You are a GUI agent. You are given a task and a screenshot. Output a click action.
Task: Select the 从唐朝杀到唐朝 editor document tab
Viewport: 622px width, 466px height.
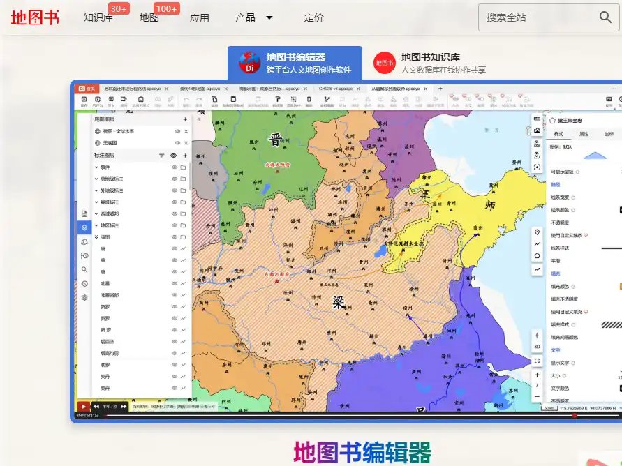click(399, 89)
